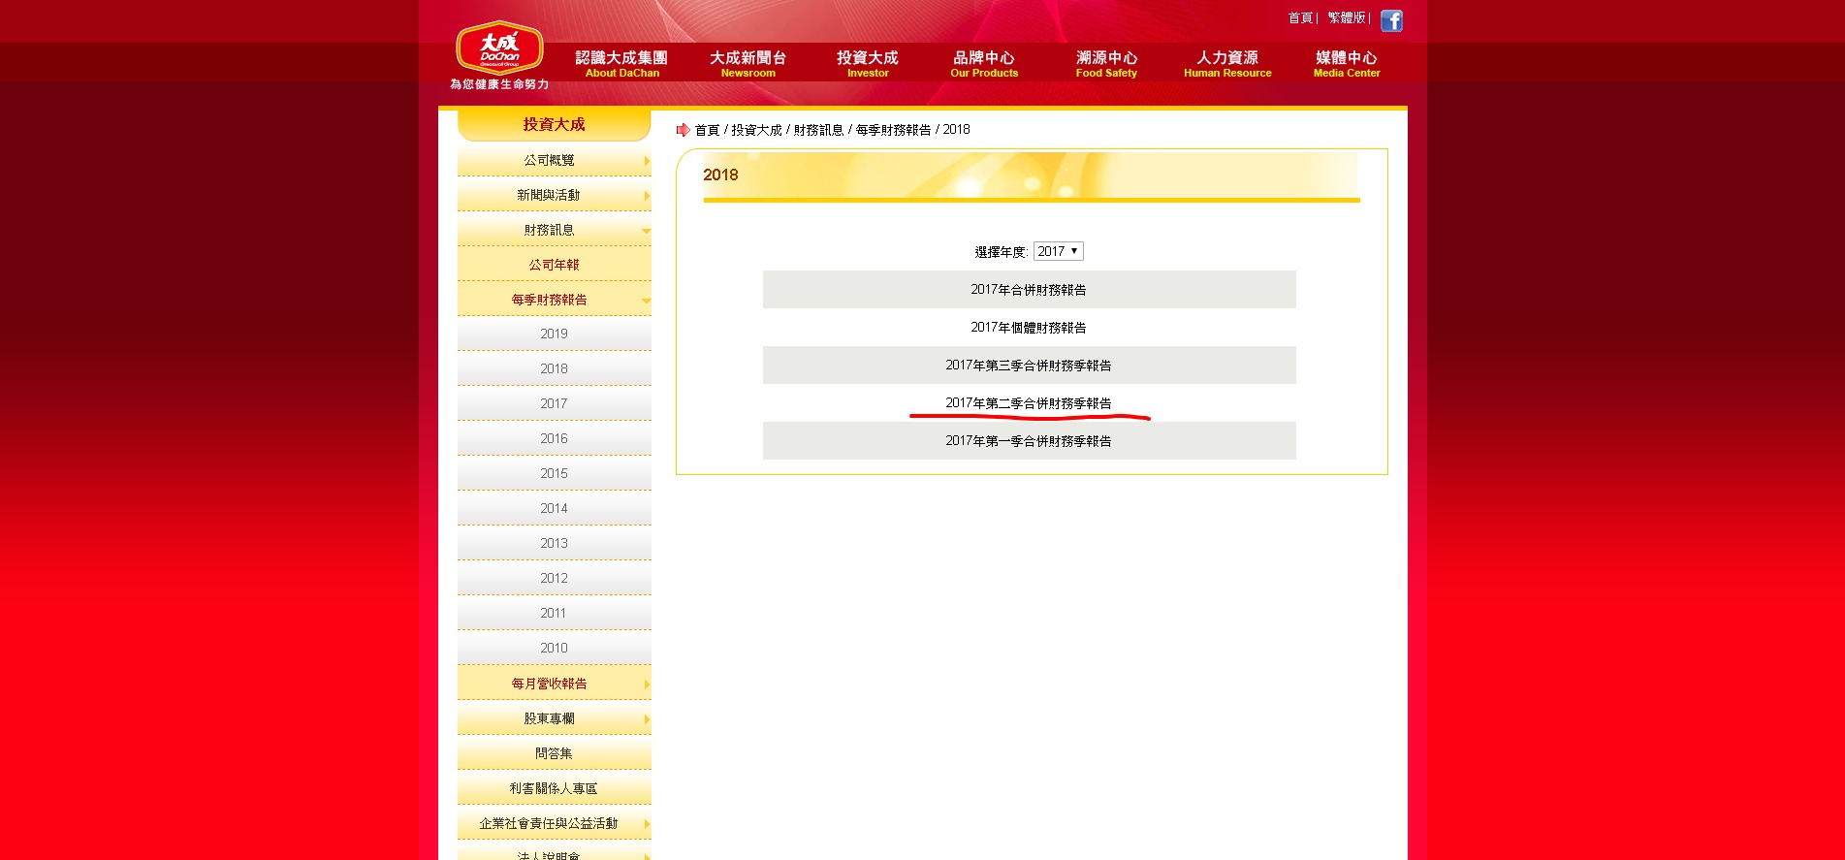Open 2017年第二季合併財務季報告 link

click(x=1028, y=403)
